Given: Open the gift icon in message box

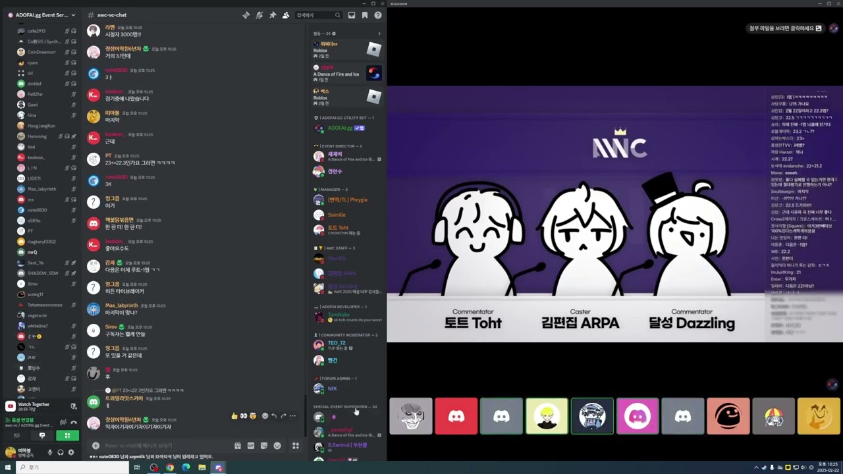Looking at the screenshot, I should point(237,446).
